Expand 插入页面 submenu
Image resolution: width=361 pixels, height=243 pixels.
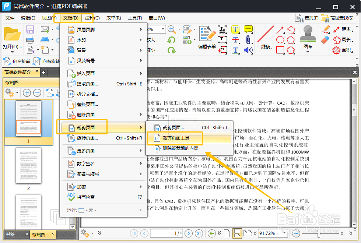(x=105, y=73)
